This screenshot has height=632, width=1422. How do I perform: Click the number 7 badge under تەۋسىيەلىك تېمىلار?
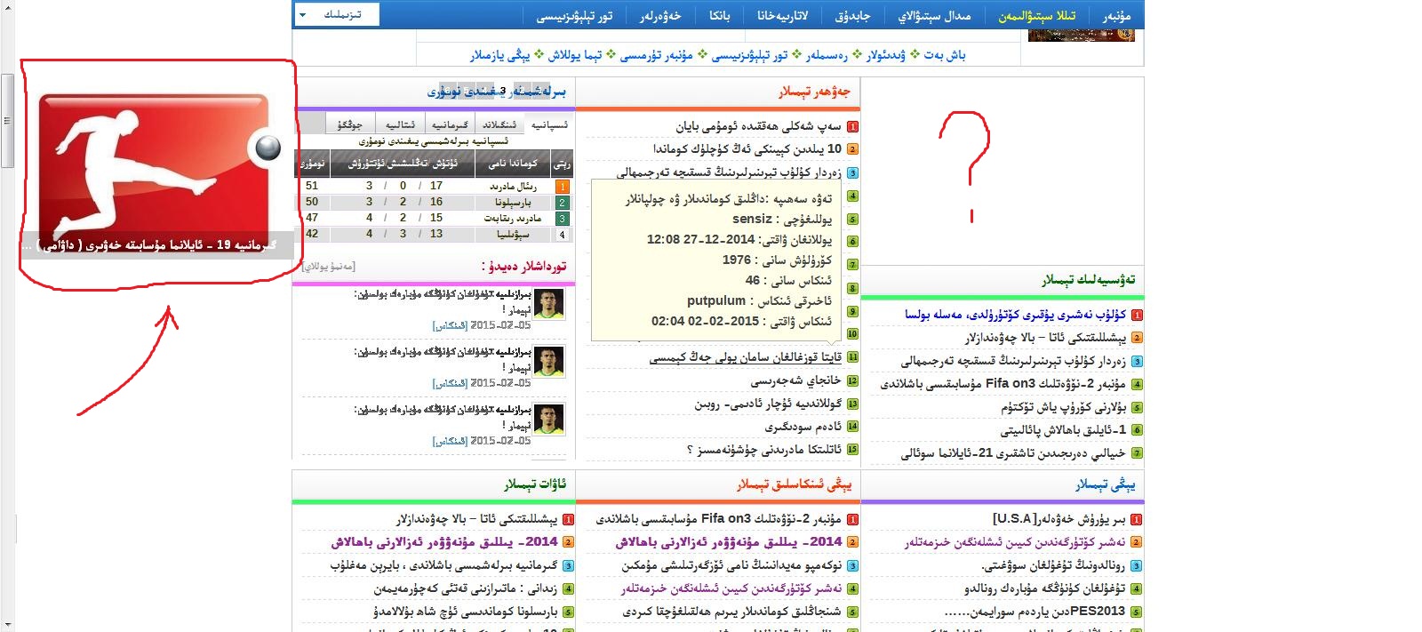click(1137, 453)
